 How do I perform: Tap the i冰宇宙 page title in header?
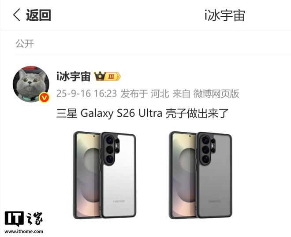coord(225,15)
